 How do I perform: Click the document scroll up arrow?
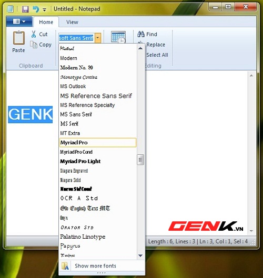coord(251,76)
